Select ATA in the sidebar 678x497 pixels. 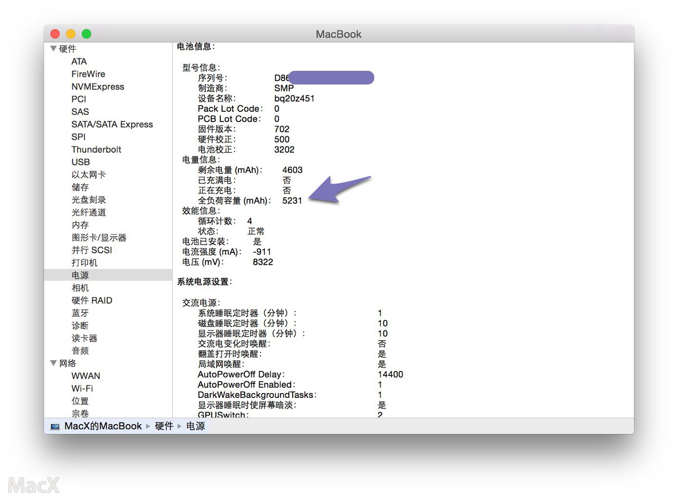[x=79, y=62]
